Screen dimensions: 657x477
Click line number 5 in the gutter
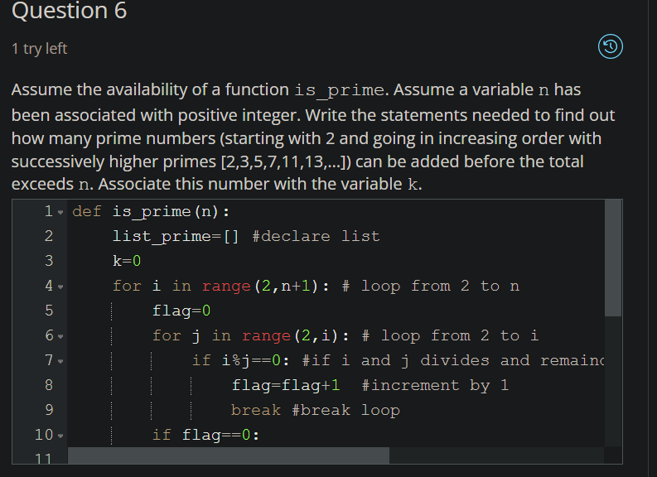click(x=49, y=311)
